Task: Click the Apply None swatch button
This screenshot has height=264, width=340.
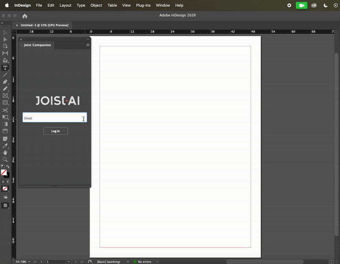Action: (5, 189)
